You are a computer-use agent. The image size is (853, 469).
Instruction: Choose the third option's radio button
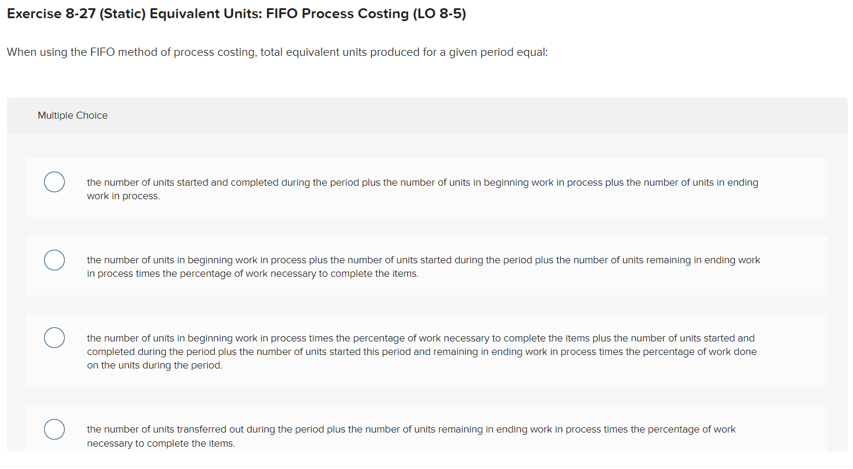coord(54,337)
